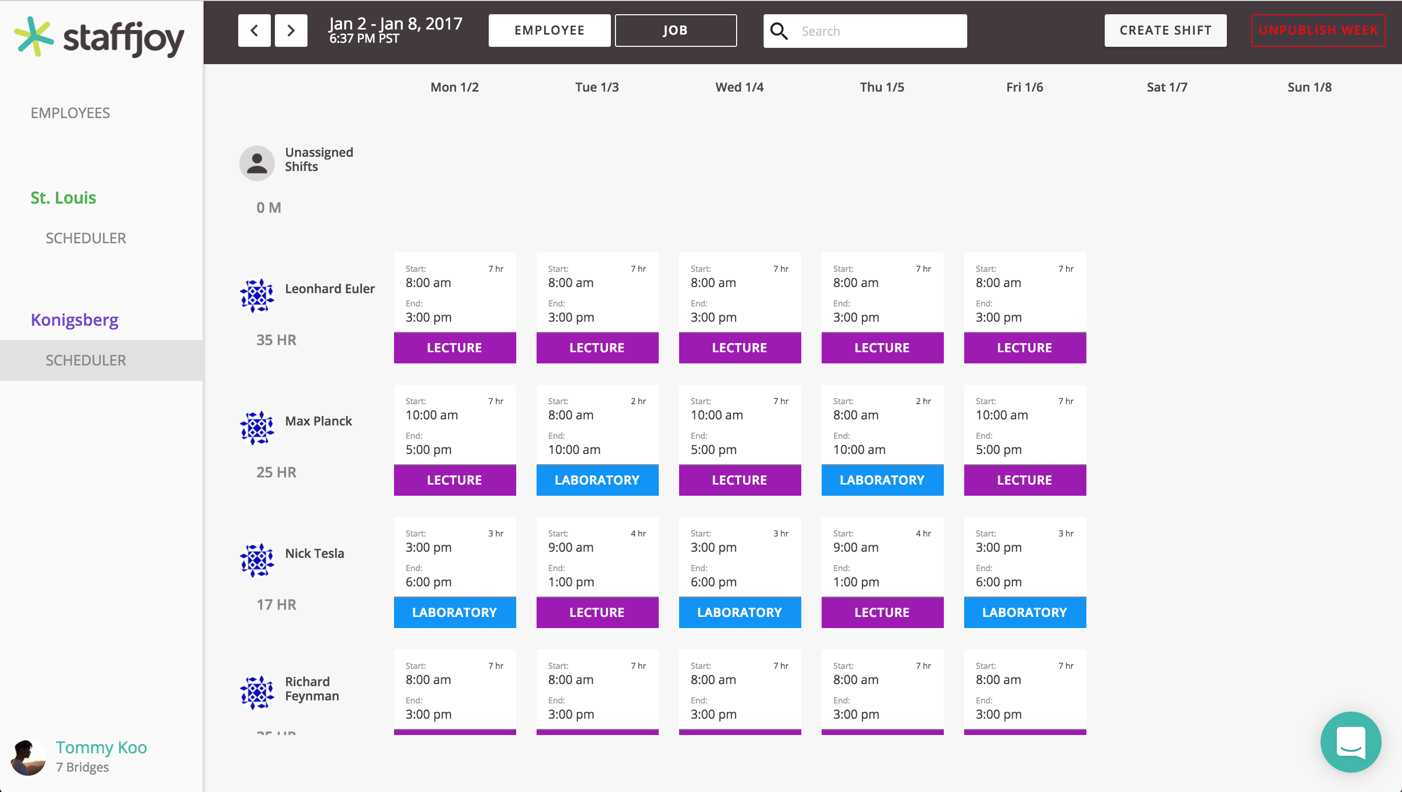The height and width of the screenshot is (792, 1402).
Task: Open Tommy Koo's profile photo
Action: 28,757
